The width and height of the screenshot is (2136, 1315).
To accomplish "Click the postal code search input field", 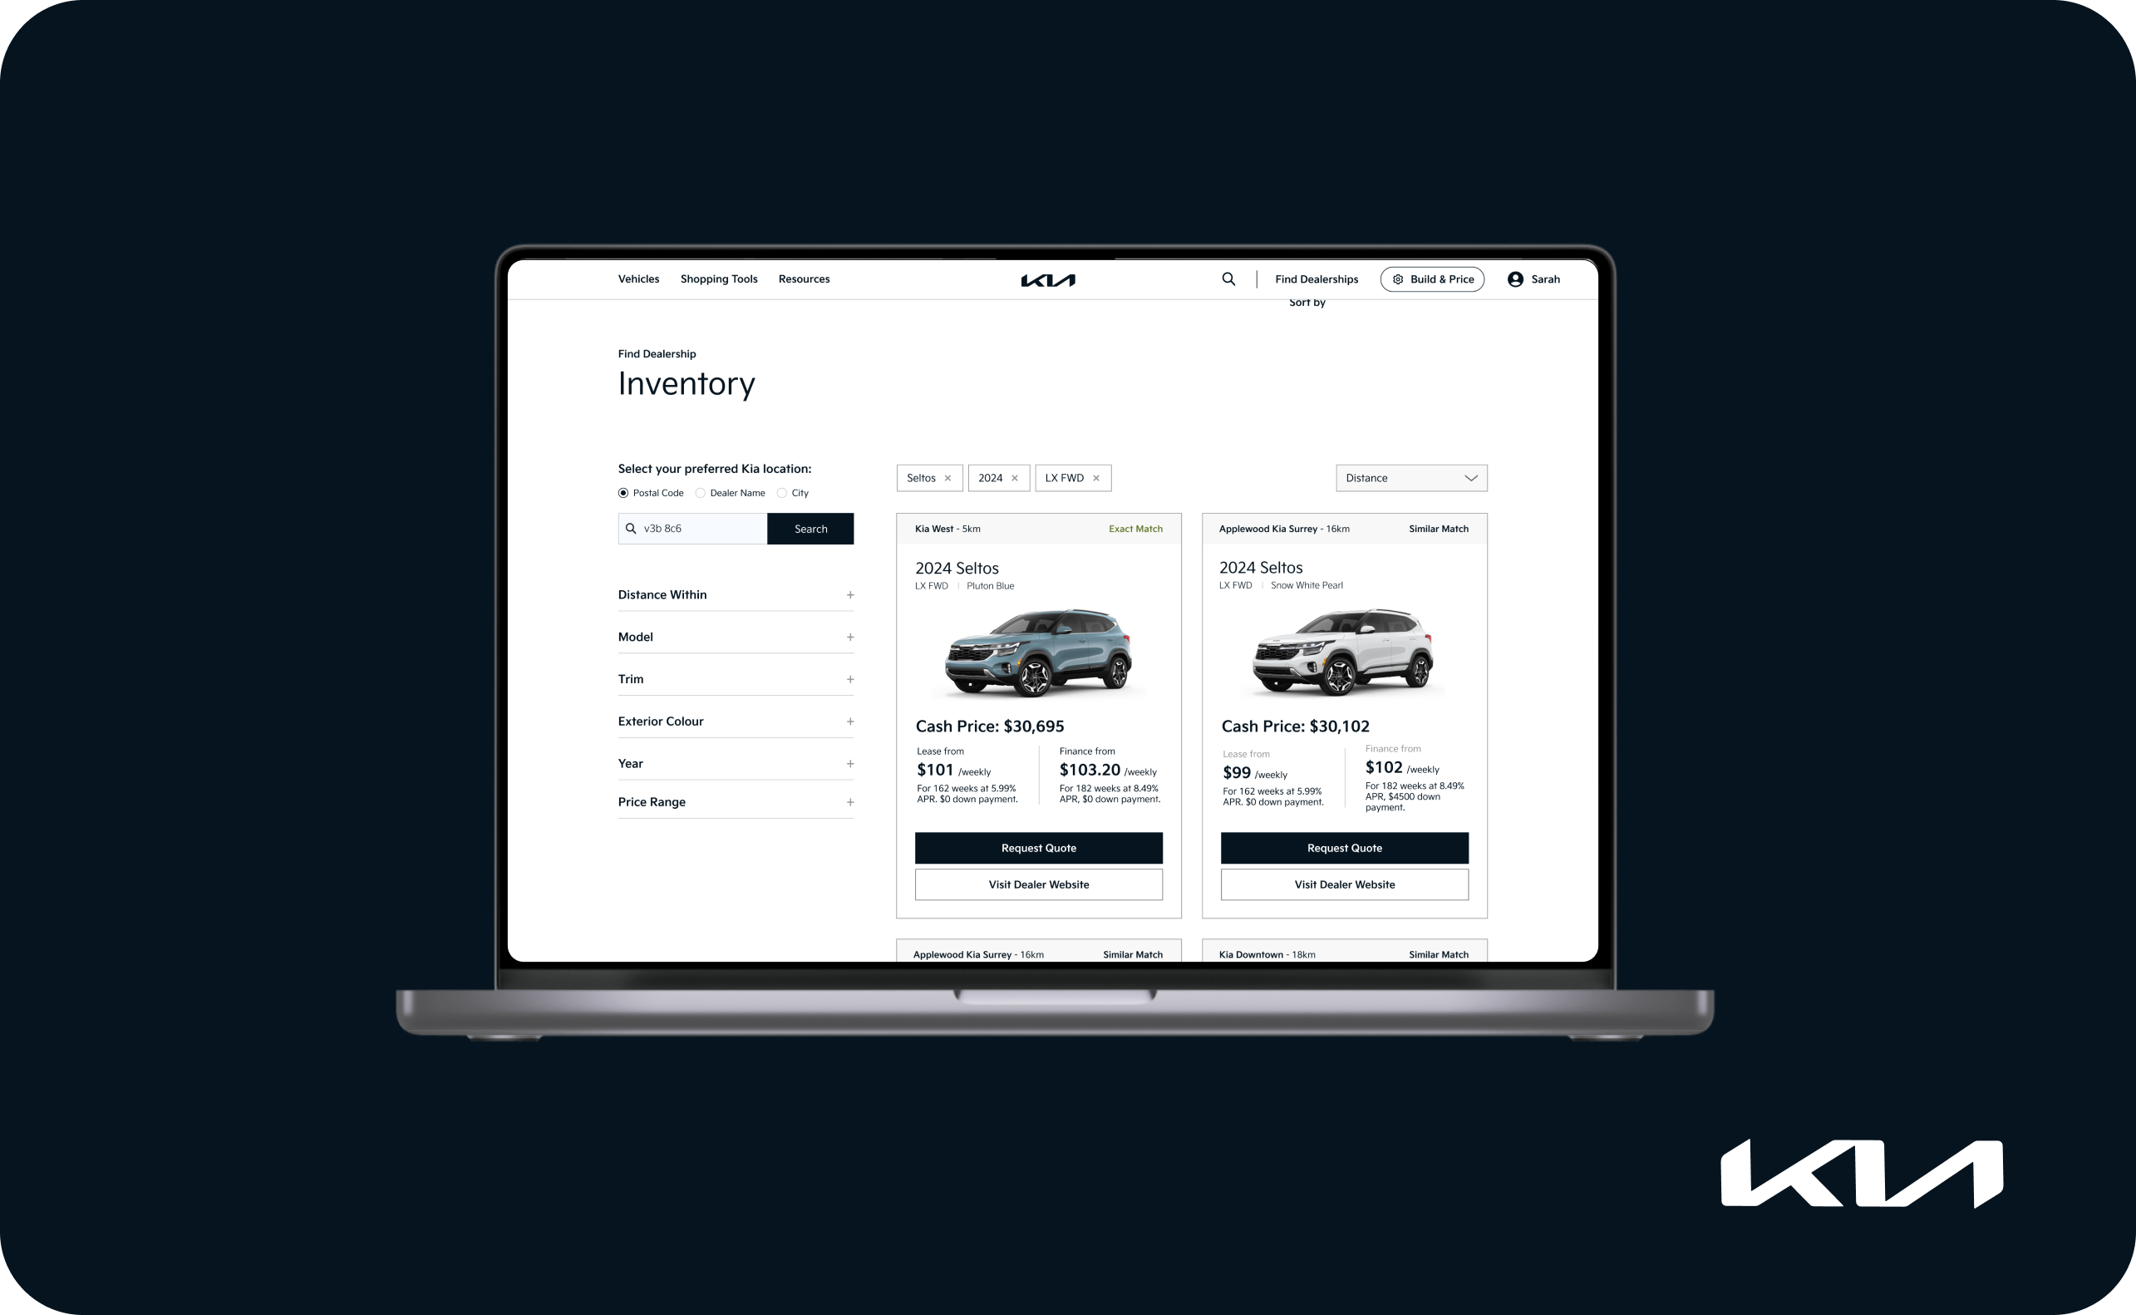I will 694,528.
